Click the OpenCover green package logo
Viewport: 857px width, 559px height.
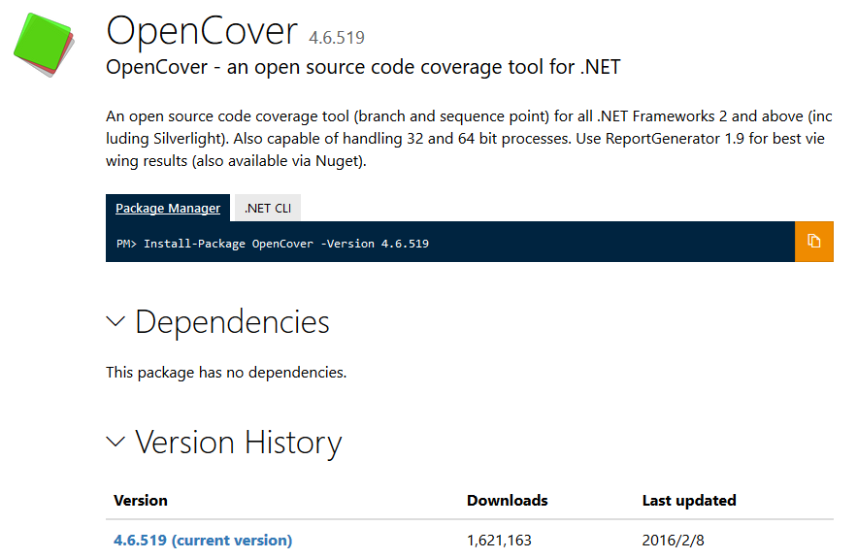(44, 45)
